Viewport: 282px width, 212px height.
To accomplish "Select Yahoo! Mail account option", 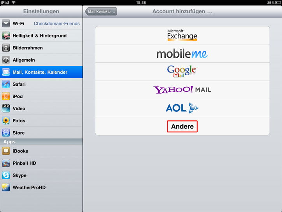I will (182, 90).
